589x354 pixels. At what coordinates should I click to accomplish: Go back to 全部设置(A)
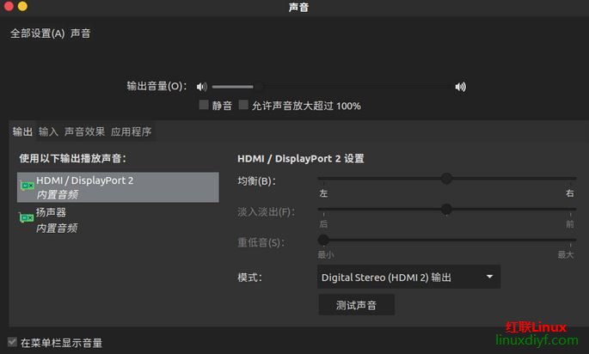coord(37,34)
